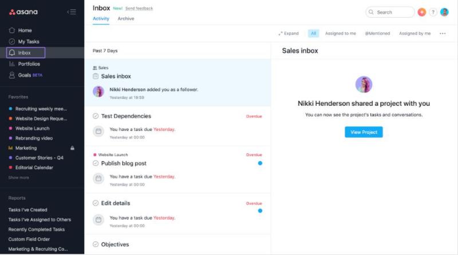
Task: Open Goals BETA in the sidebar
Action: tap(30, 75)
